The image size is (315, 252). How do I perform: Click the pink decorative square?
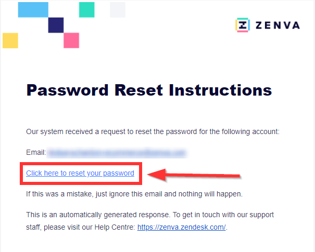pos(71,41)
